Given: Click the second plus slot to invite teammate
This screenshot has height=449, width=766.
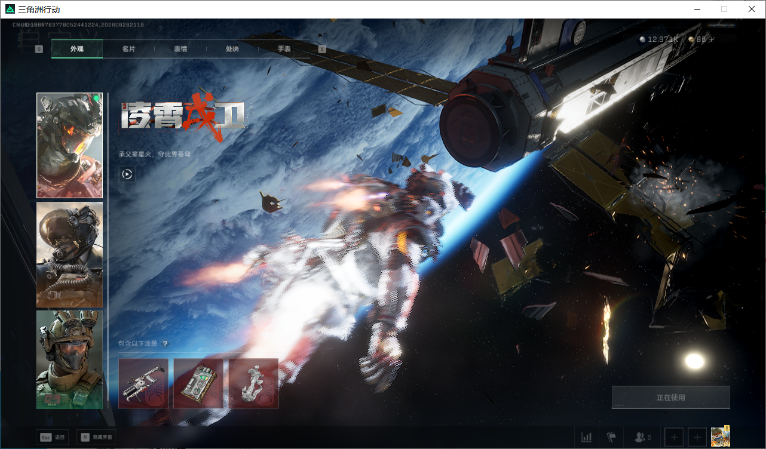Looking at the screenshot, I should pyautogui.click(x=697, y=438).
